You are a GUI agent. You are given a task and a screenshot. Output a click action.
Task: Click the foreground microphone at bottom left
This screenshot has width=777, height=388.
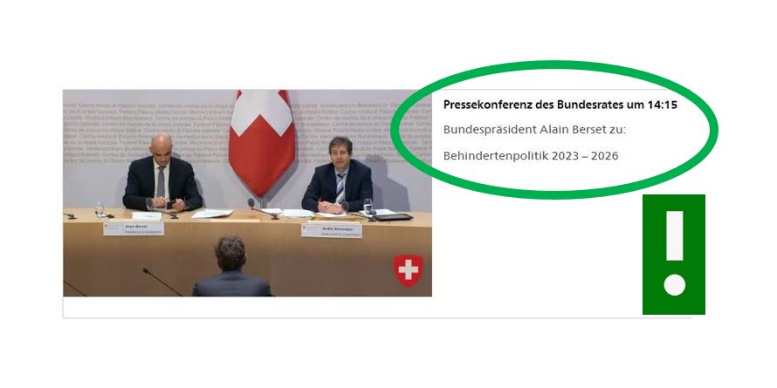point(162,282)
